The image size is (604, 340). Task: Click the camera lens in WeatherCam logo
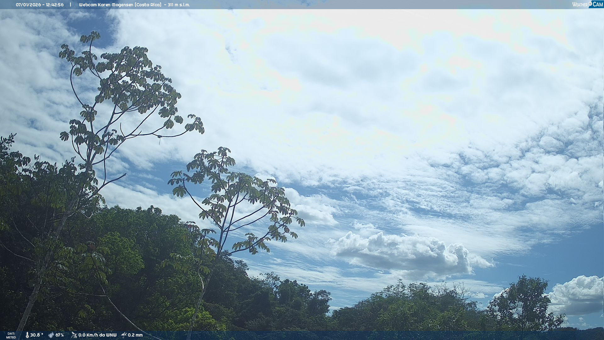pos(590,3)
